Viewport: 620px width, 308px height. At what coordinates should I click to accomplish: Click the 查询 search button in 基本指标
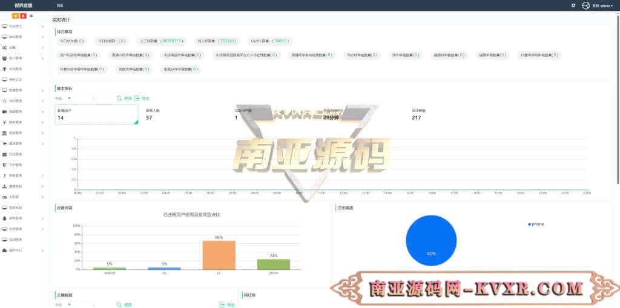coord(124,98)
